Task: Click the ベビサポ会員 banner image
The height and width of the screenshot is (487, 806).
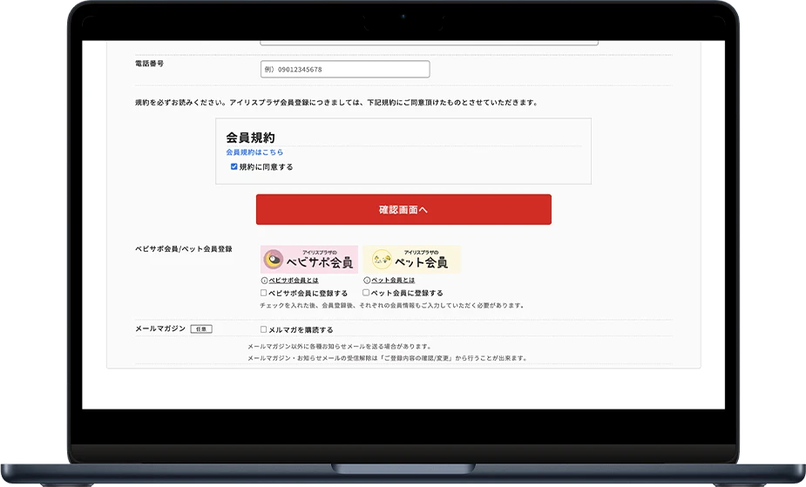Action: [x=309, y=260]
